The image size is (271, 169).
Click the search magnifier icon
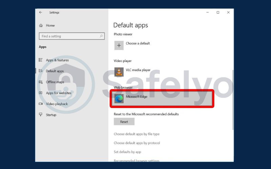point(101,36)
